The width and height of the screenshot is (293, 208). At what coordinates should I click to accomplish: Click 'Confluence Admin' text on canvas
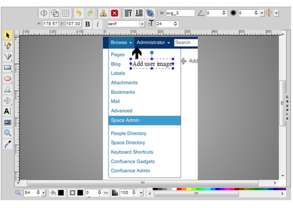point(130,171)
